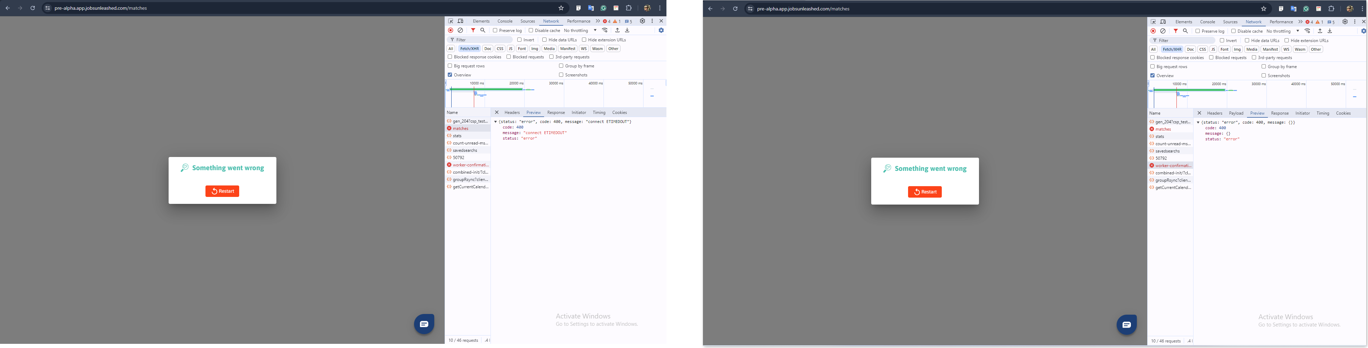Enable Big request rows in the right DevTools
The width and height of the screenshot is (1368, 348).
pos(1152,66)
